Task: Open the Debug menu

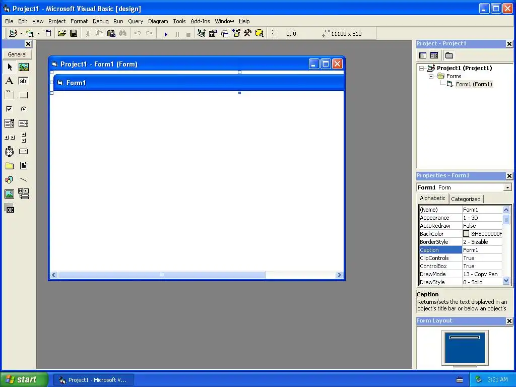Action: [101, 21]
